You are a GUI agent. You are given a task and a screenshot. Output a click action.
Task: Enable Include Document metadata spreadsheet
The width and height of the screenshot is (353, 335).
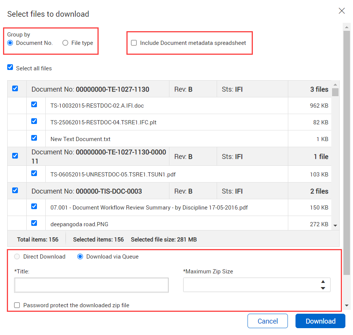pyautogui.click(x=134, y=43)
